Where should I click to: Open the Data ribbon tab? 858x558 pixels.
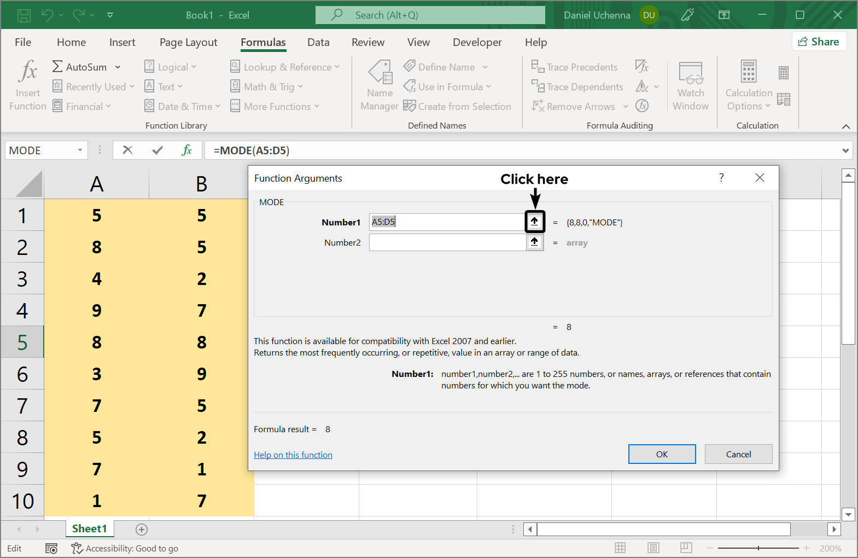coord(318,42)
